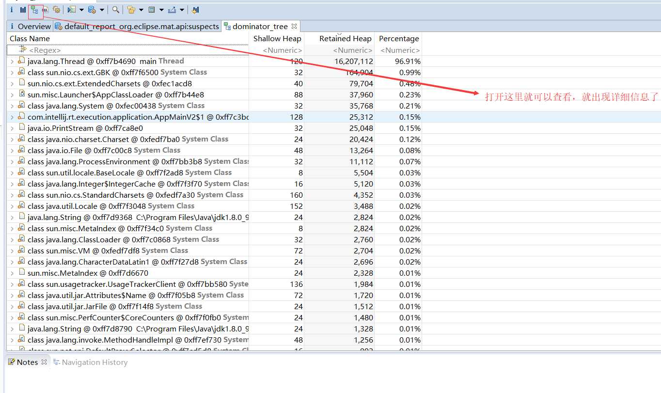The height and width of the screenshot is (393, 661).
Task: Select the java.lang.ClassLoader class row
Action: click(214, 239)
